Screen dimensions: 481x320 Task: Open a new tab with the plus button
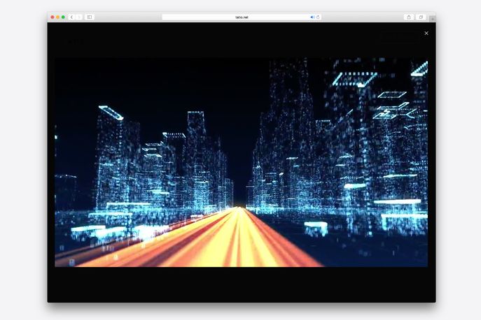[432, 19]
